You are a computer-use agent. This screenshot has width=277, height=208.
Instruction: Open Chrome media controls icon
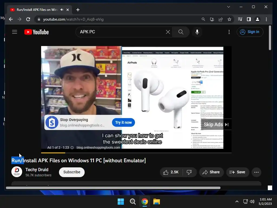(240, 19)
